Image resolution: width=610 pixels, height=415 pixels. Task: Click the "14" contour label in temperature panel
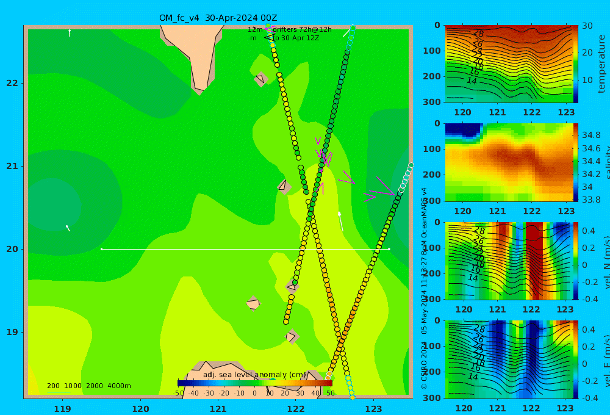pyautogui.click(x=472, y=81)
